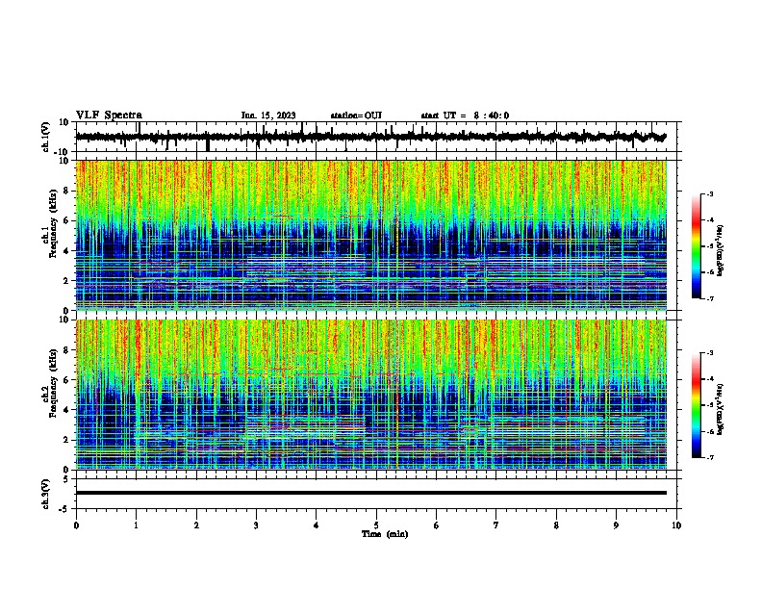Click time axis tick label "2"
This screenshot has height=589, width=762.
point(196,525)
